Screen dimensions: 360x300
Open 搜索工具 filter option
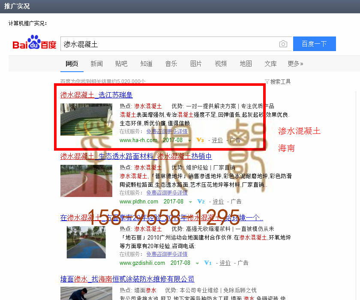(280, 82)
